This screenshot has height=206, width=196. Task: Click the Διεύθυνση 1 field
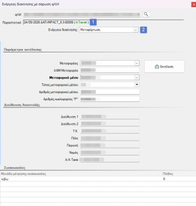[110, 117]
